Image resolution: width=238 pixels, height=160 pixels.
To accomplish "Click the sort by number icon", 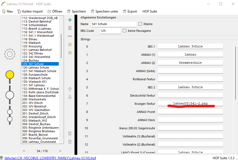I will (x=70, y=133).
